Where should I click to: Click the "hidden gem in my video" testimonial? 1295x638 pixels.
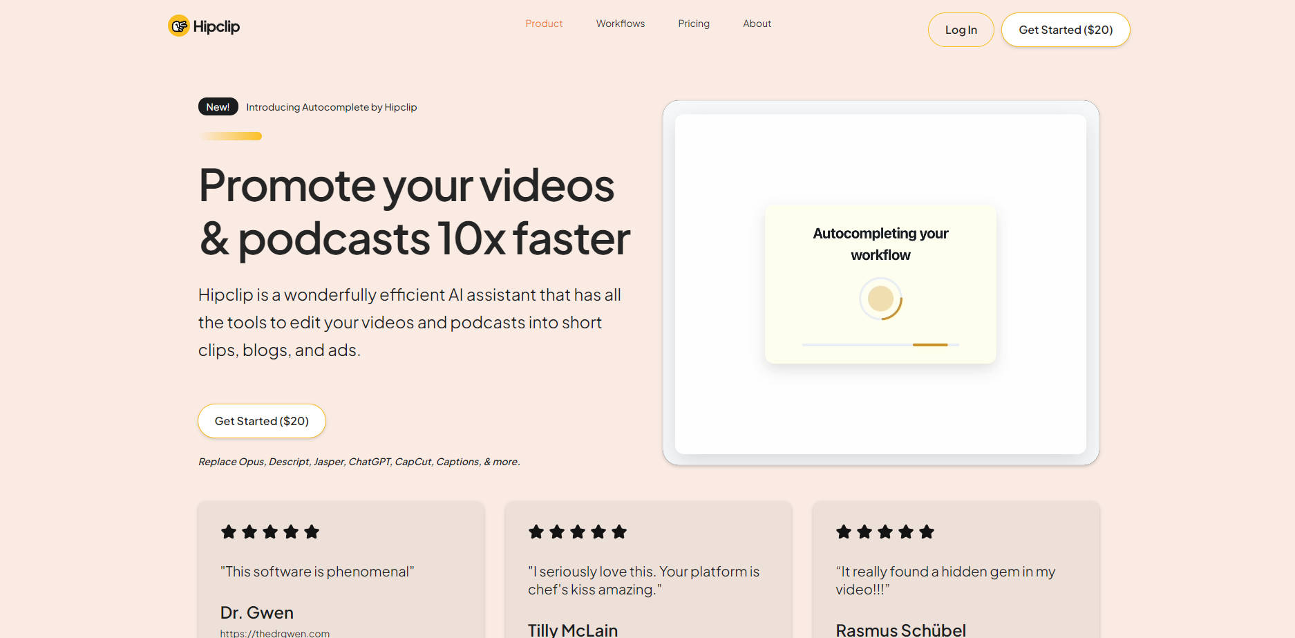click(945, 580)
